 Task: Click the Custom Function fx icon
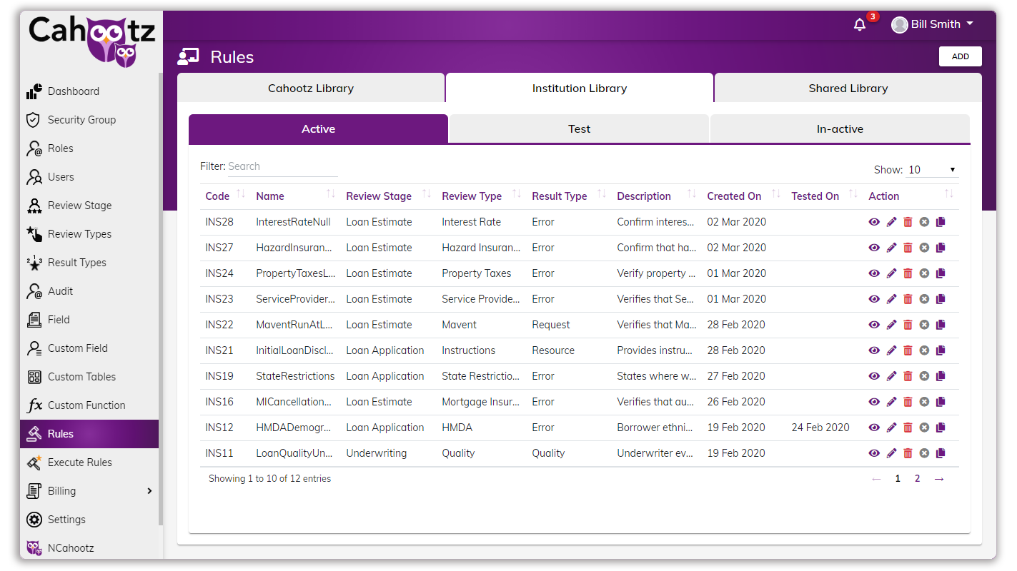pos(34,405)
